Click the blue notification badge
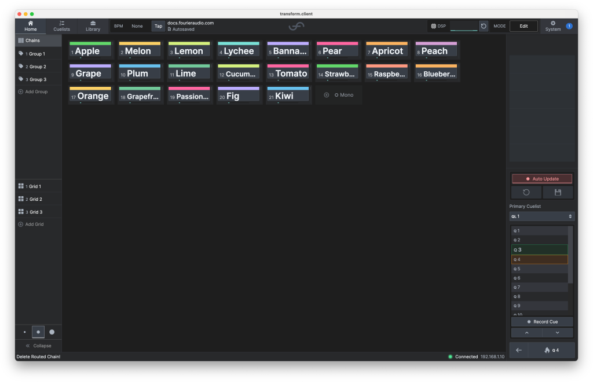The height and width of the screenshot is (382, 593). tap(569, 26)
